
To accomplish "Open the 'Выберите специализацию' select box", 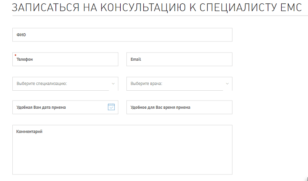I will pos(62,84).
